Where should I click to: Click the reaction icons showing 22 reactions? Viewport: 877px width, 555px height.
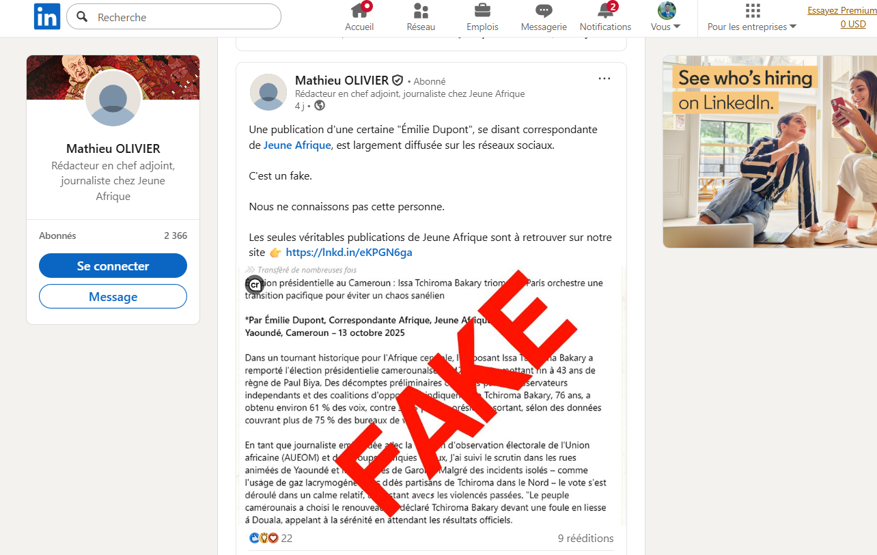270,538
